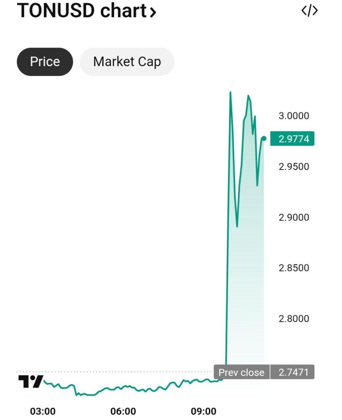Click the 2.8000 price axis label
The width and height of the screenshot is (342, 420).
pyautogui.click(x=294, y=319)
